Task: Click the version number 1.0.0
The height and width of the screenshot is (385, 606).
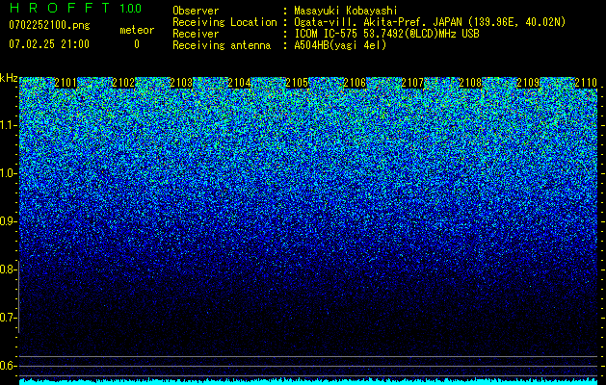Action: [131, 9]
